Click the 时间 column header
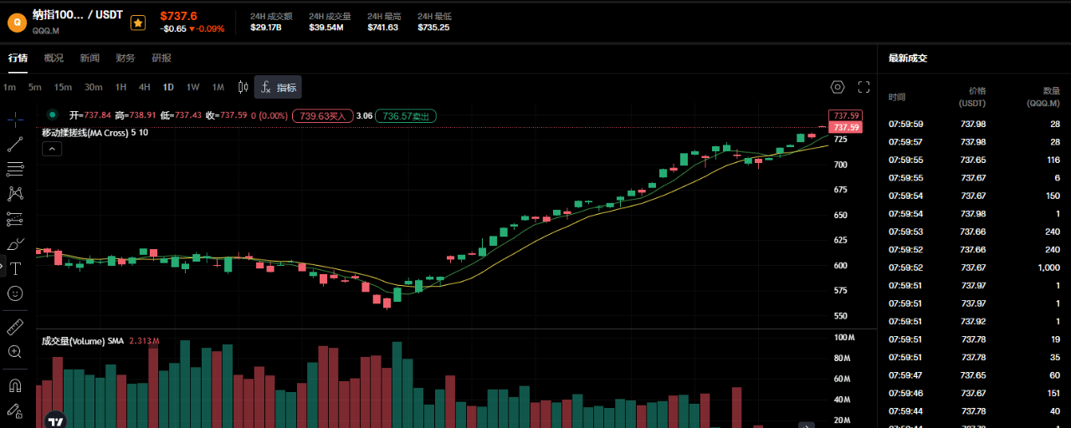The image size is (1071, 428). point(897,97)
